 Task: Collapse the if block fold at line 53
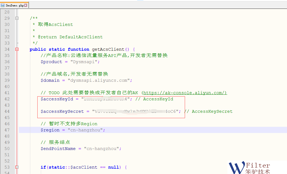(17, 167)
